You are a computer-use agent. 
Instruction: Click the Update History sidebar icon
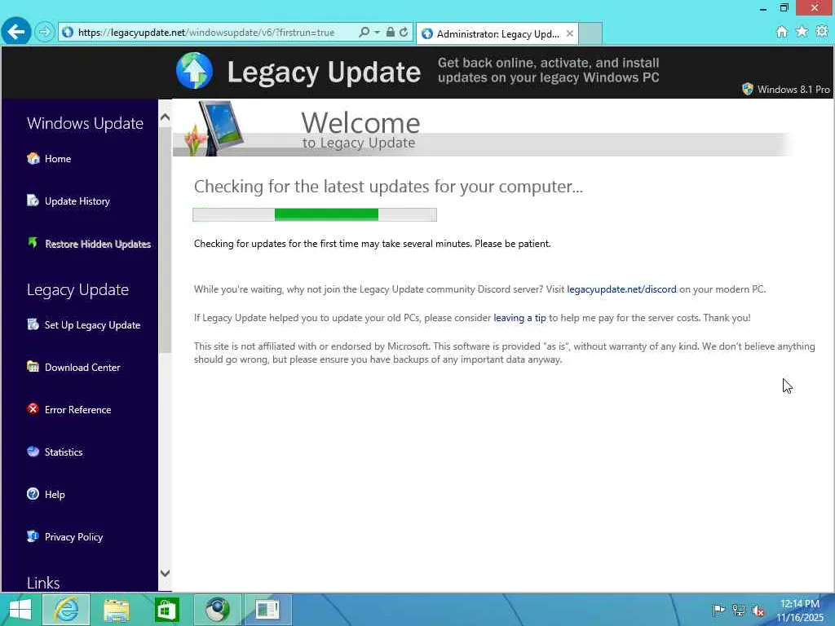(33, 201)
